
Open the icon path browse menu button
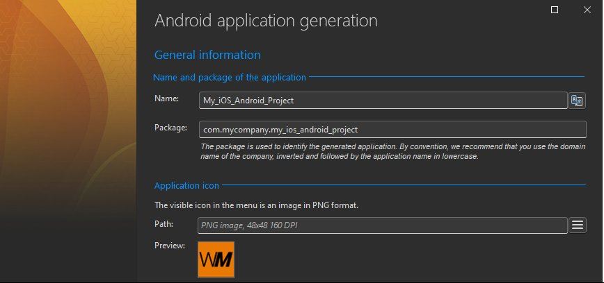point(578,225)
